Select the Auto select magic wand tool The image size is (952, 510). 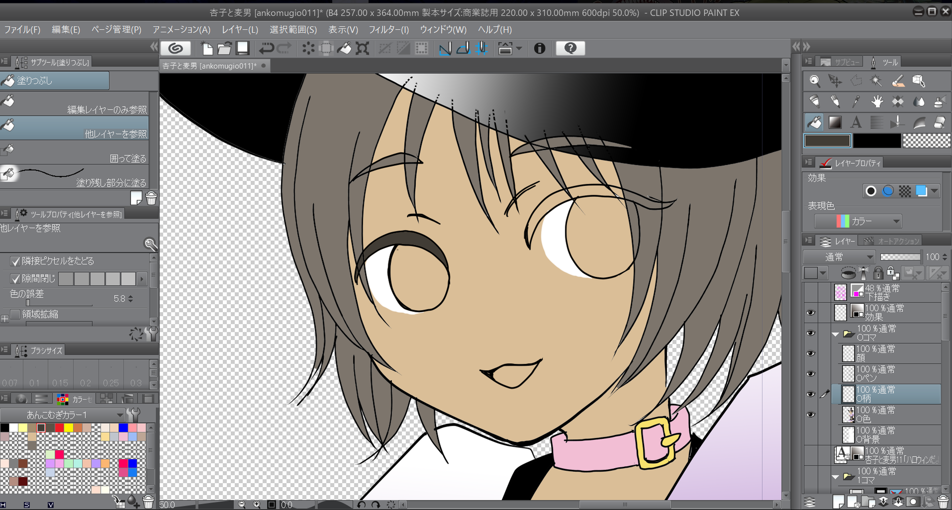pyautogui.click(x=876, y=81)
